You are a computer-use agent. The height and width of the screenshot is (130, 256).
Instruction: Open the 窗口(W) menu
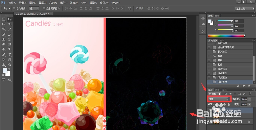coord(104,3)
